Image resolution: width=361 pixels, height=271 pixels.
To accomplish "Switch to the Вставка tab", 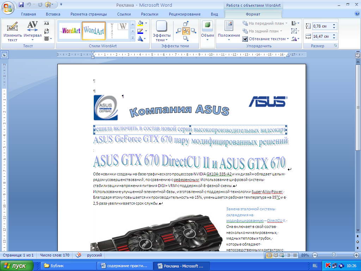I will (x=53, y=14).
